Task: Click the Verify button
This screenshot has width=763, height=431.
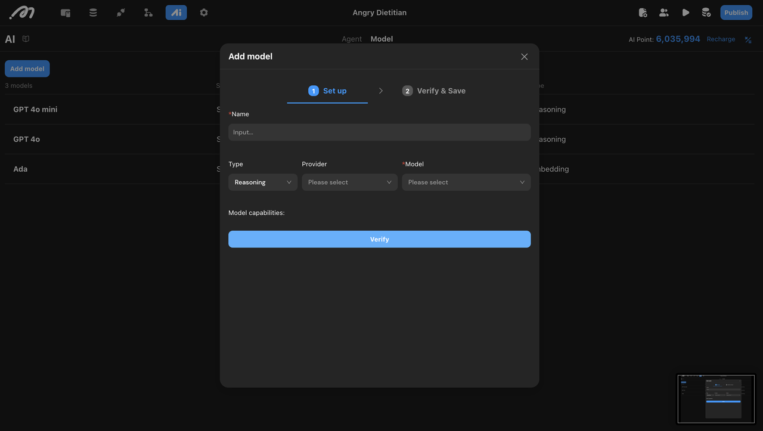Action: coord(380,239)
